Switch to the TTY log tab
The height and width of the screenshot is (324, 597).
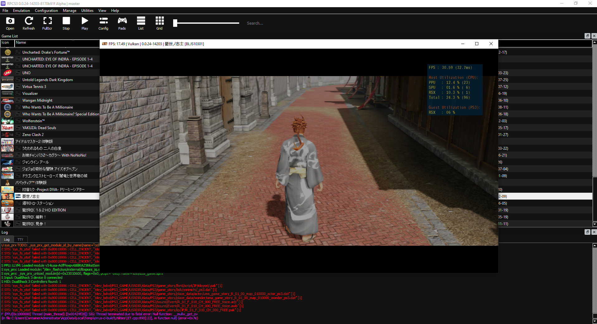21,239
